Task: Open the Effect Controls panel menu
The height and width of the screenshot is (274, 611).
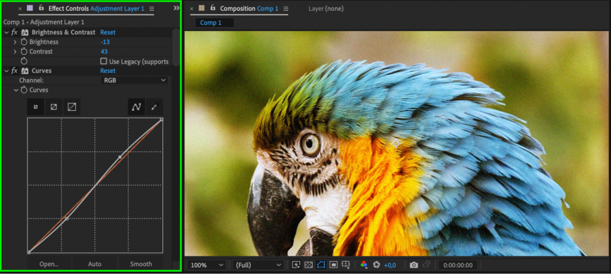Action: (x=152, y=9)
